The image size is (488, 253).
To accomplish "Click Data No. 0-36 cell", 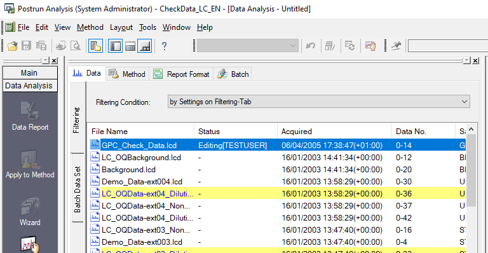I will coord(403,193).
